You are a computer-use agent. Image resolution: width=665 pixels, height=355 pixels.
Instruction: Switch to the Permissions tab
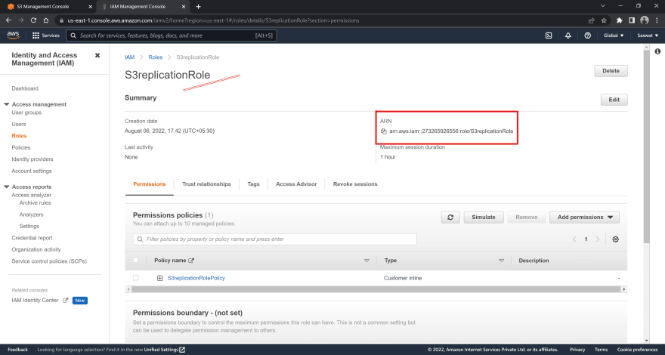point(150,184)
